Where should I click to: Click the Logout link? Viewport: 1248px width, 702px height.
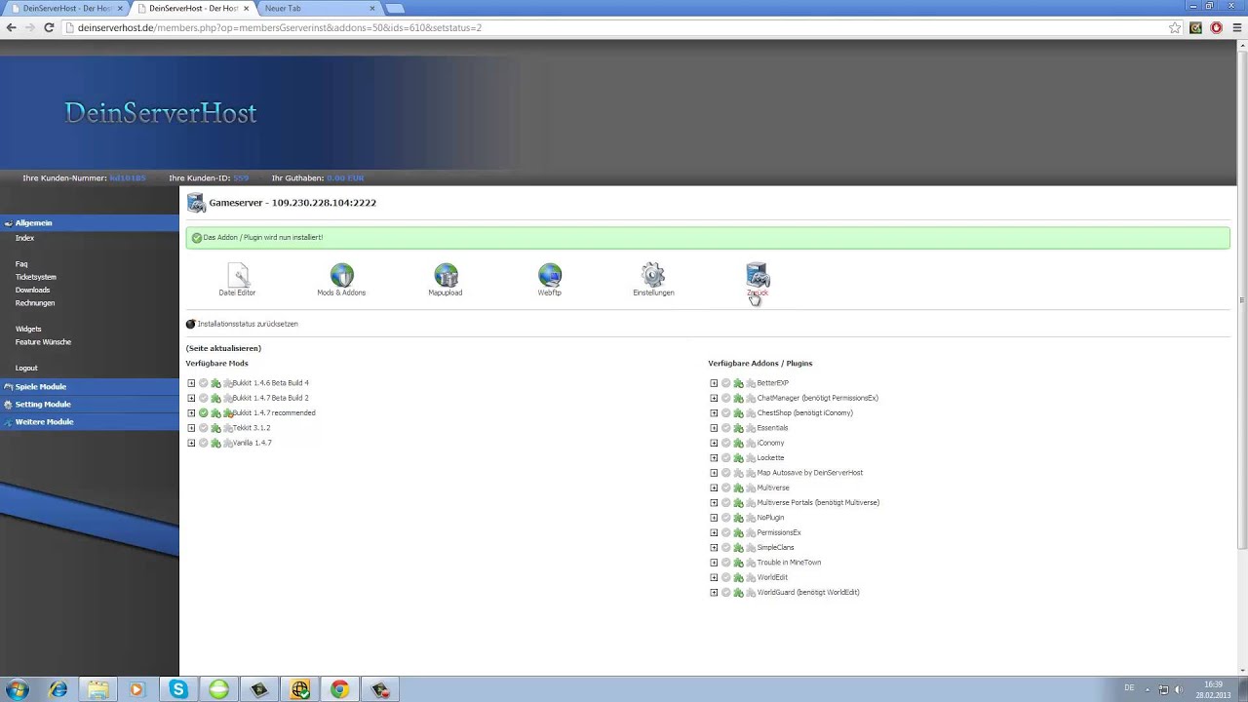26,369
